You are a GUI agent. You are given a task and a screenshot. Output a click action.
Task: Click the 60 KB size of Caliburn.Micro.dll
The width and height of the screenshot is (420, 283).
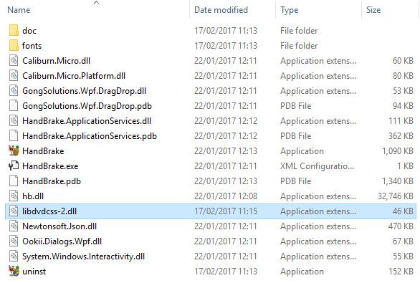coord(403,61)
